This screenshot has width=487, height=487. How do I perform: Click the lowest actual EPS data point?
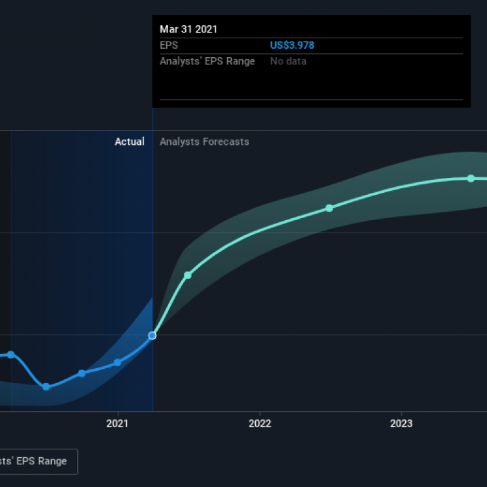(x=46, y=387)
